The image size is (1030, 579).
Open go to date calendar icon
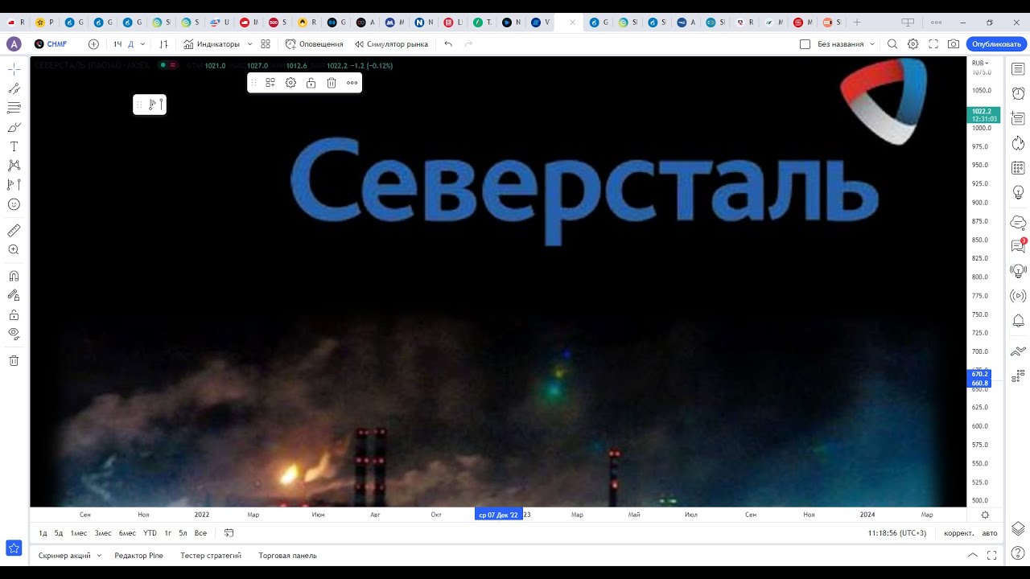(x=229, y=533)
